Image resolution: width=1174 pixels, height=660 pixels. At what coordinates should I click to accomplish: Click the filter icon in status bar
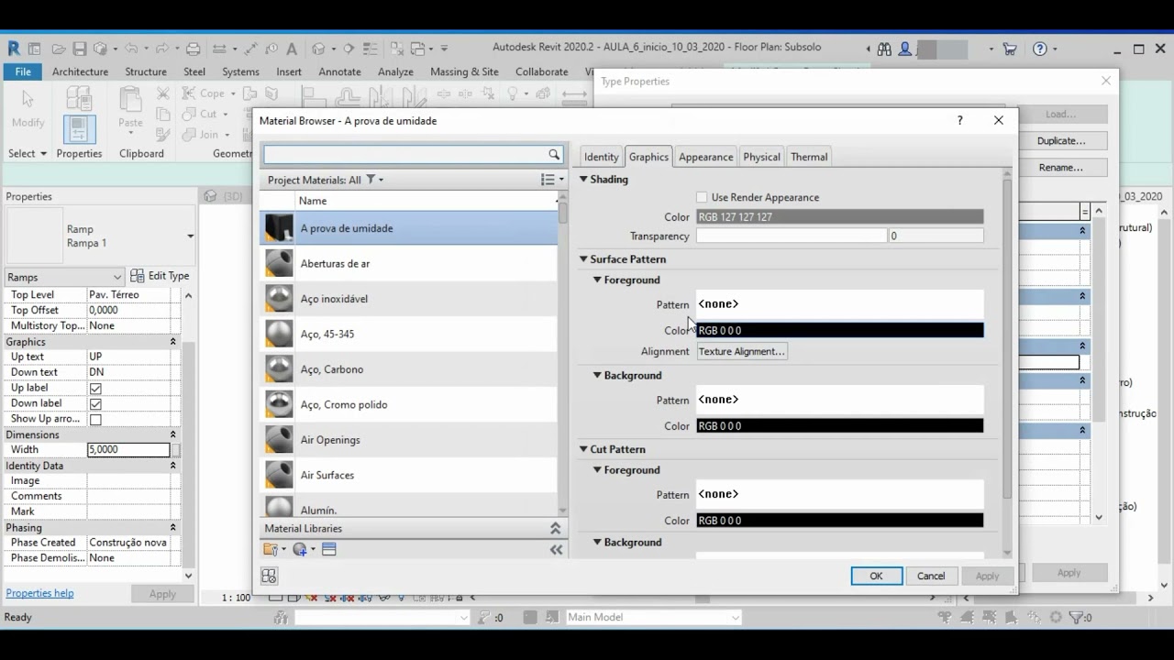click(1075, 618)
